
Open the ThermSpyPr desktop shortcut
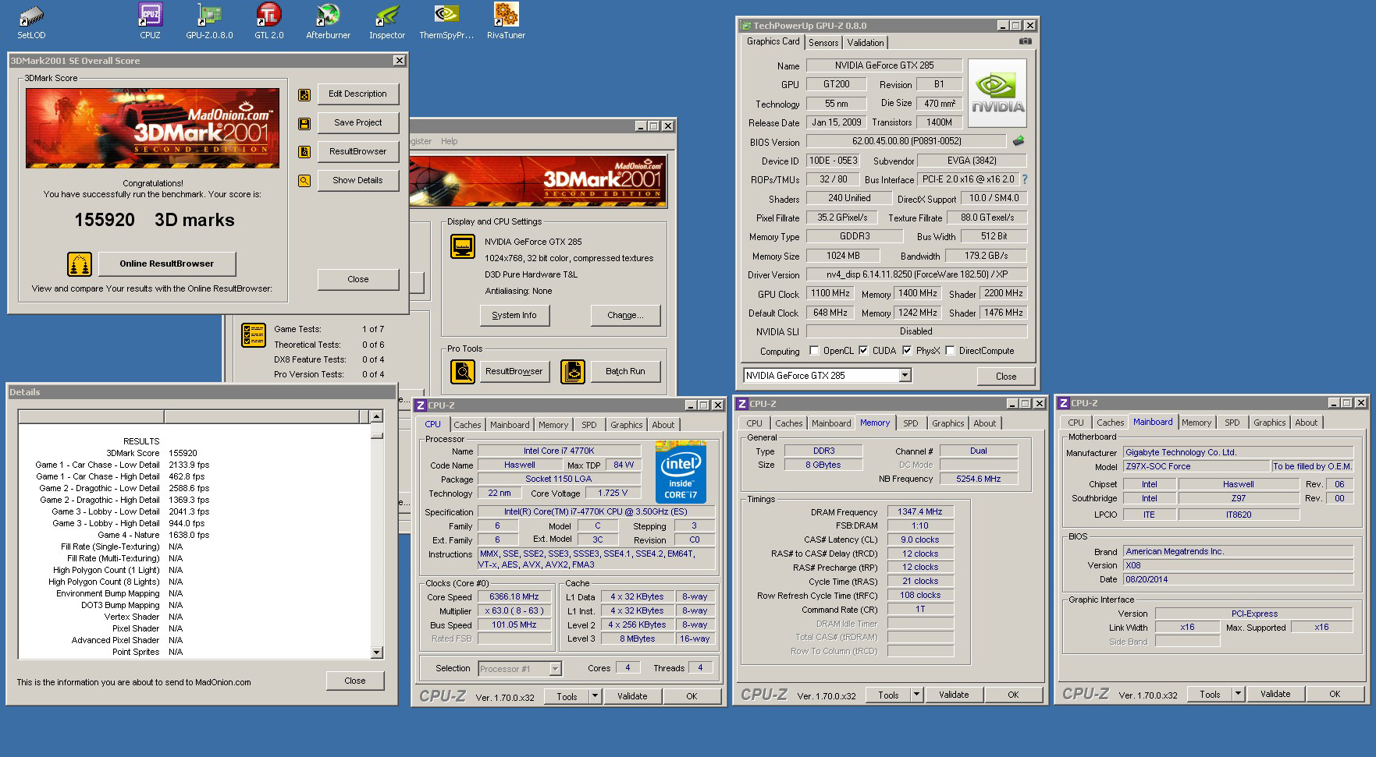[x=446, y=20]
